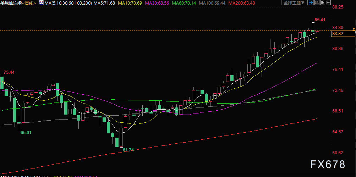Toggle the MA5:71.68 line label

(105, 3)
